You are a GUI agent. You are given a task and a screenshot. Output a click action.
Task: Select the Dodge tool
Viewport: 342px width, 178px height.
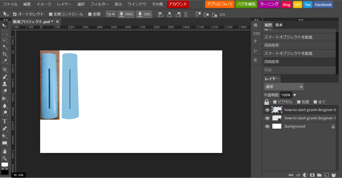pyautogui.click(x=5, y=113)
